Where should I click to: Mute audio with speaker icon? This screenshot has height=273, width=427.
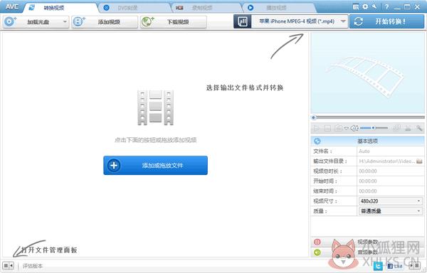[x=354, y=128]
